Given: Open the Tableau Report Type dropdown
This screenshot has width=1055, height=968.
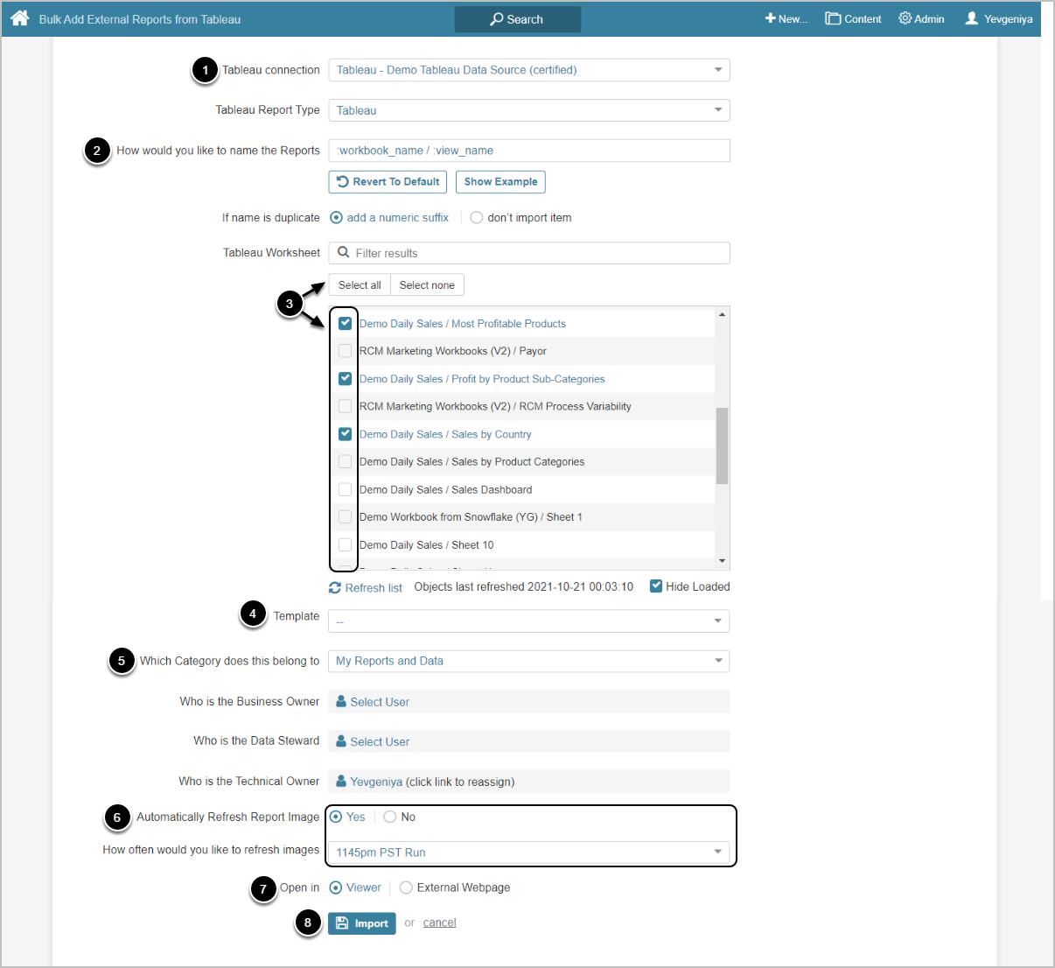Looking at the screenshot, I should (x=529, y=110).
